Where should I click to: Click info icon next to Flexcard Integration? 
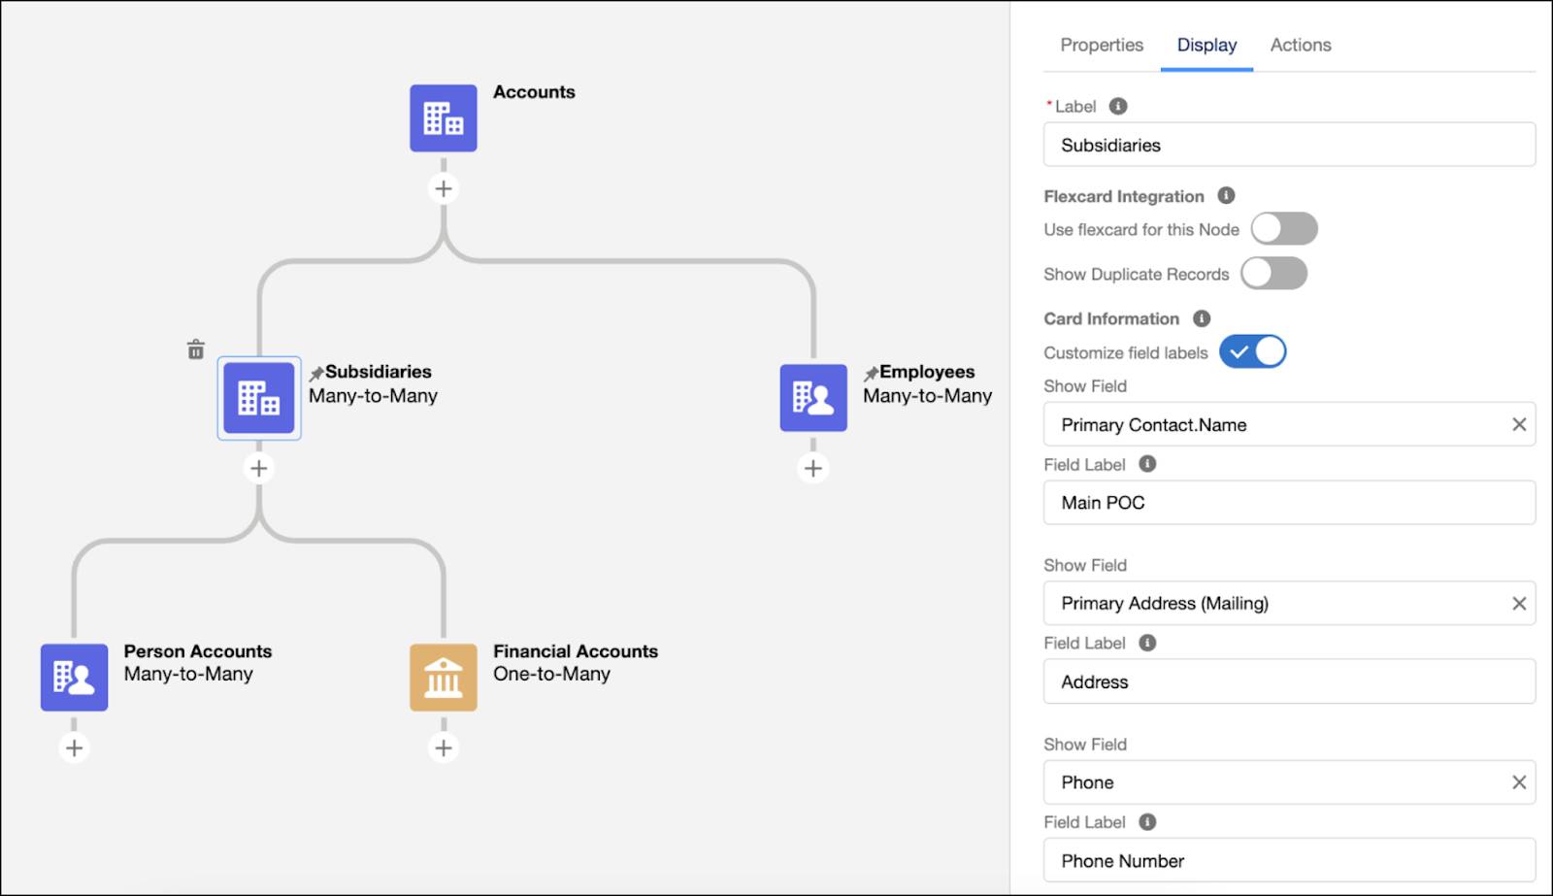click(x=1226, y=196)
